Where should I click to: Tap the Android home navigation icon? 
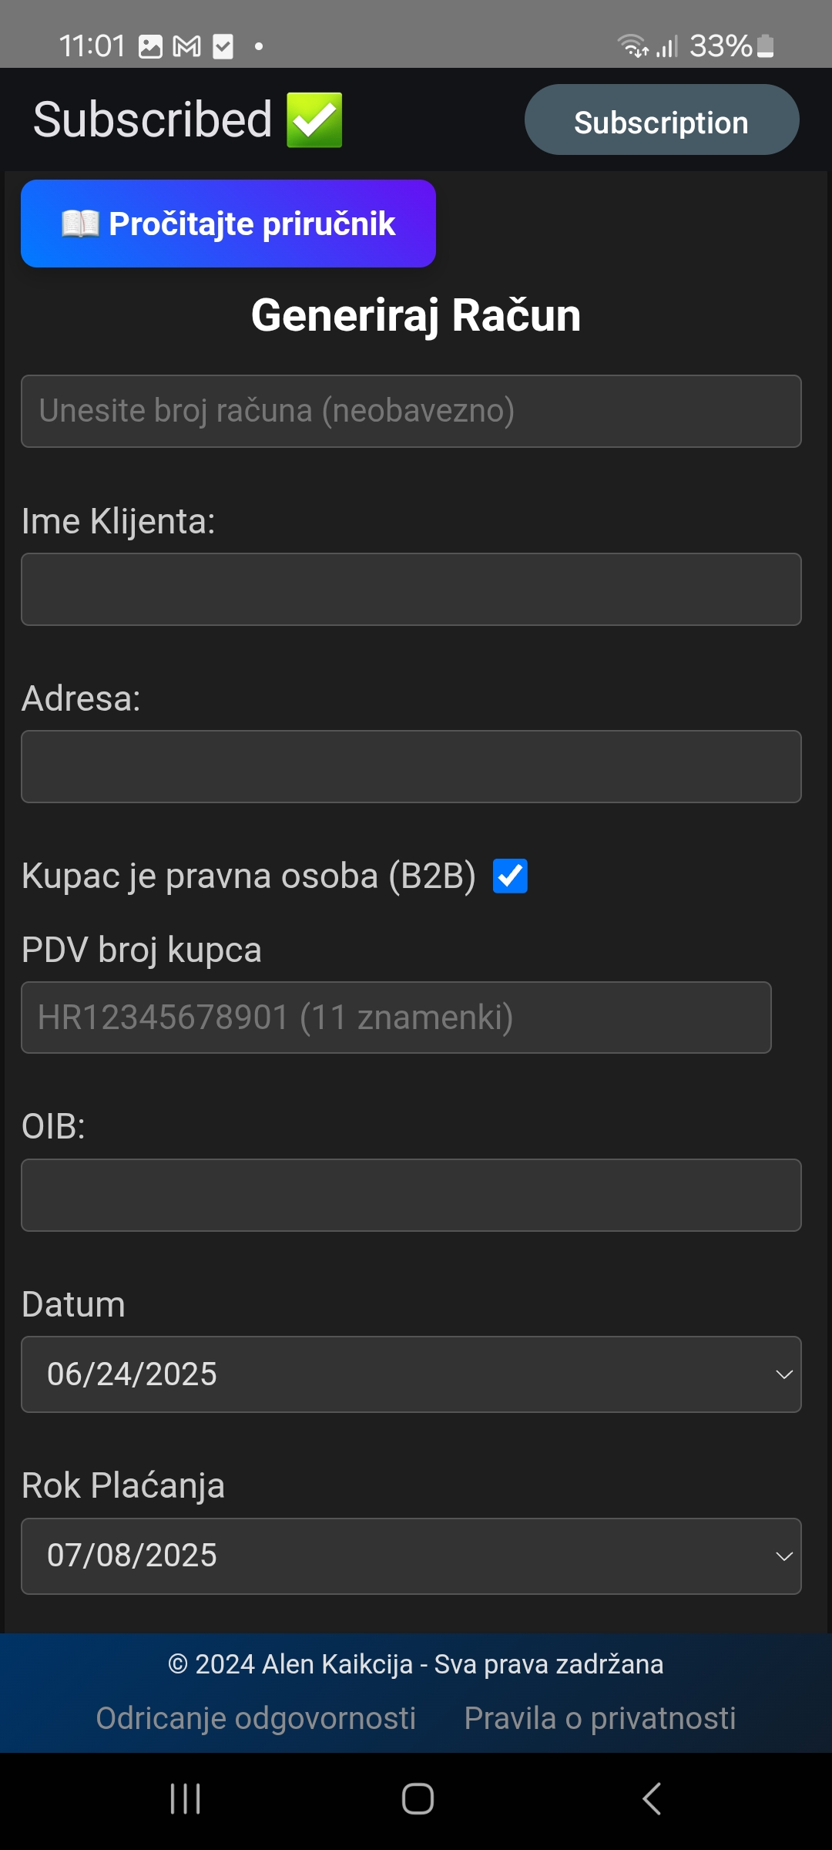[x=418, y=1798]
